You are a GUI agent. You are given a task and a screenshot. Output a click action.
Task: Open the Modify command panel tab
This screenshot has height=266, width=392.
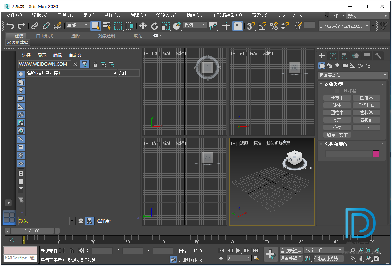click(333, 55)
